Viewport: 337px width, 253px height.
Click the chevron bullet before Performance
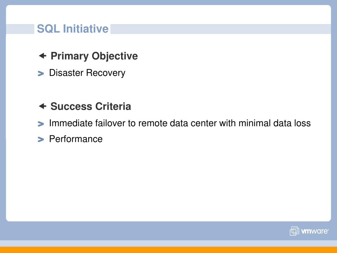coord(40,139)
